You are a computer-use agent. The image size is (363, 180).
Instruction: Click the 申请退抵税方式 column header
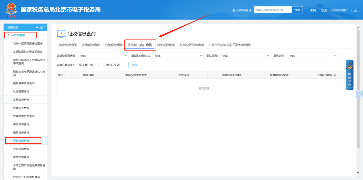[x=327, y=75]
